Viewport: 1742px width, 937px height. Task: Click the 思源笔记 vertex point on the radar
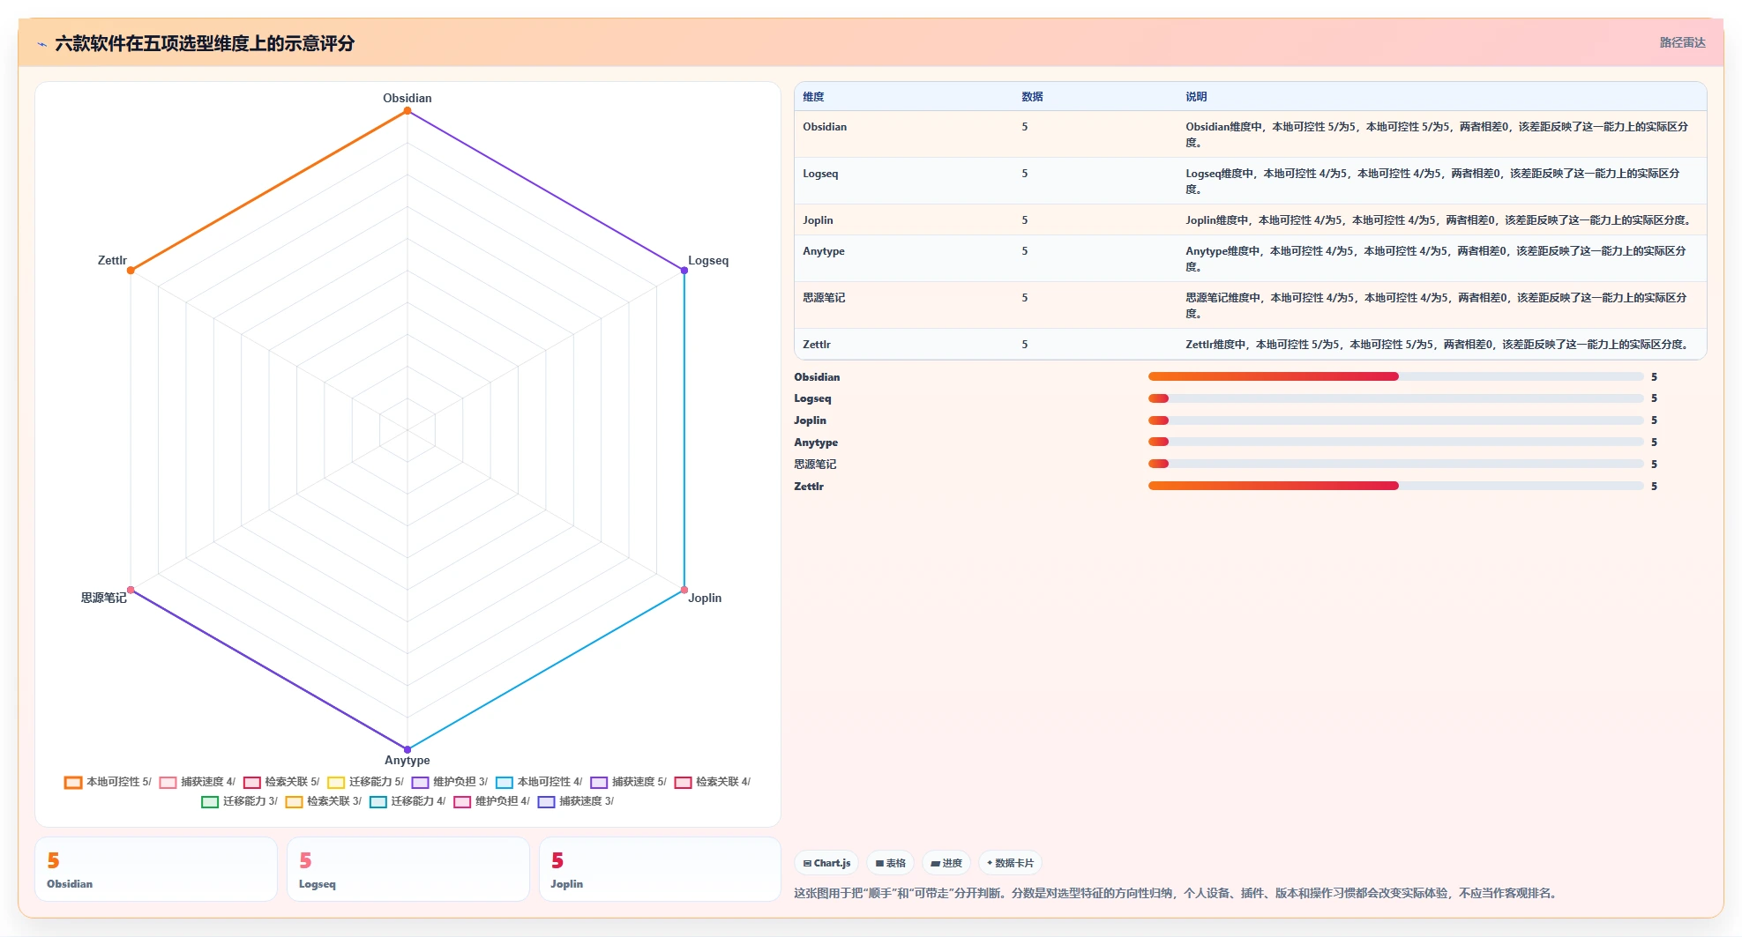(131, 590)
